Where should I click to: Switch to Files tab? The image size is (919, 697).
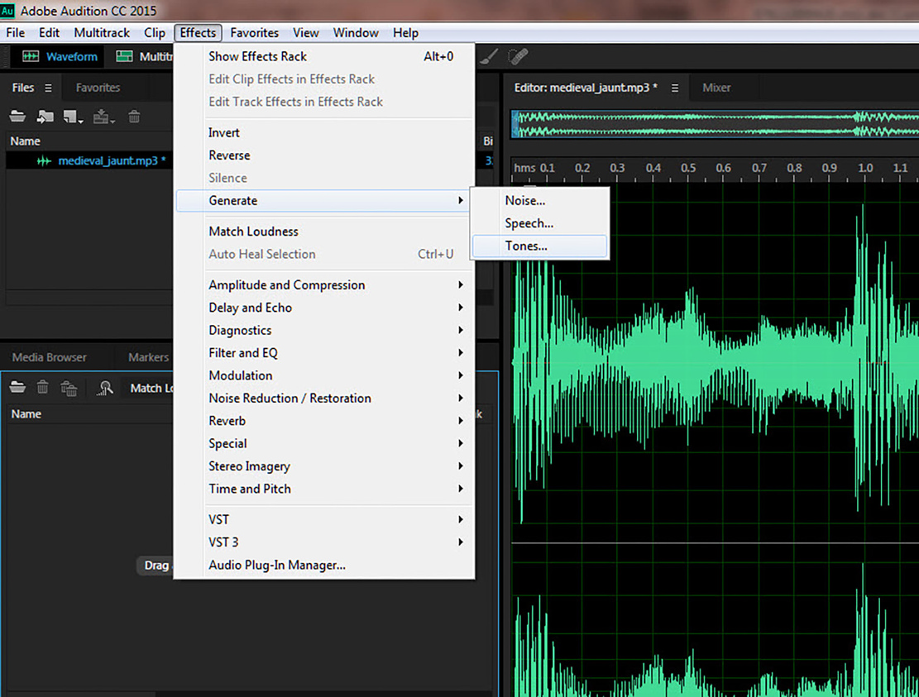23,88
